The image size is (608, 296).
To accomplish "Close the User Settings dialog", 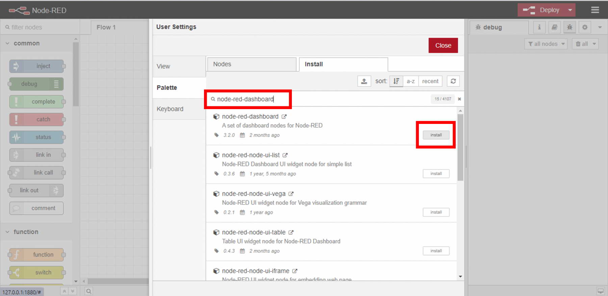I will click(443, 45).
